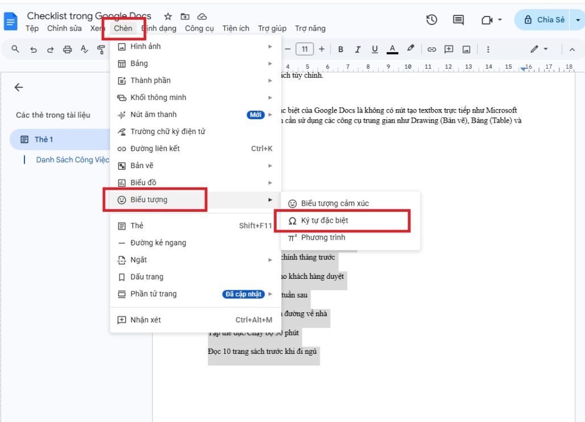Toggle italic formatting

(x=357, y=49)
